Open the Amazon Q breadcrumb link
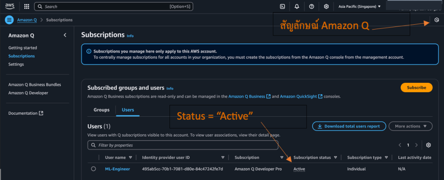This screenshot has height=180, width=444. pyautogui.click(x=27, y=20)
